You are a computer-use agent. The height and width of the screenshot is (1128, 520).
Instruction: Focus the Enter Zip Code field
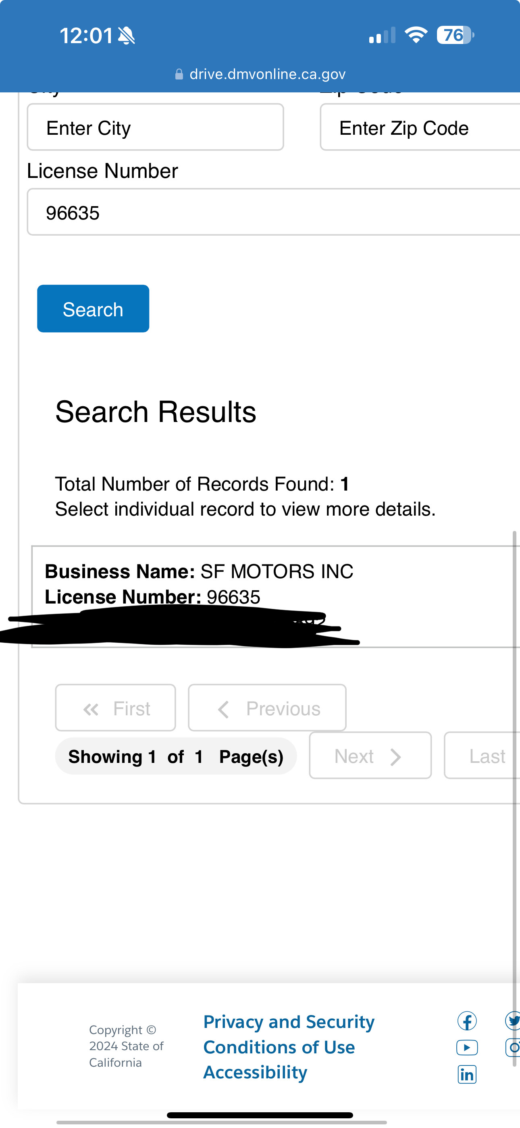click(x=420, y=127)
